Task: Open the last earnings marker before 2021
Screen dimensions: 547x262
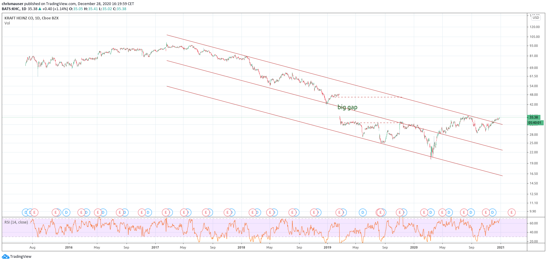Action: click(486, 212)
